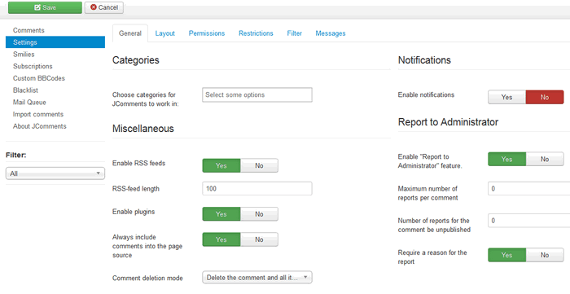This screenshot has width=570, height=294.
Task: Open About JComments page
Action: tap(40, 126)
